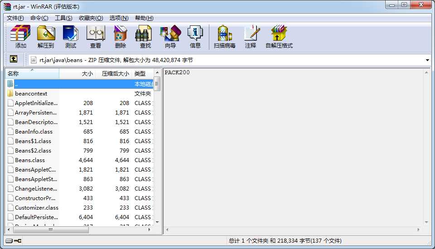Screen dimensions: 435x249
Task: Click the comment pane scroll right arrow
Action: pos(418,230)
